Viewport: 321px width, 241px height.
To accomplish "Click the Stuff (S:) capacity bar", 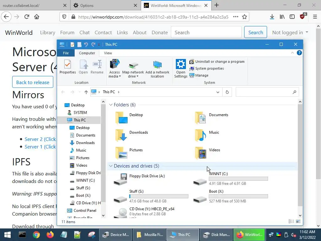I will coord(159,196).
